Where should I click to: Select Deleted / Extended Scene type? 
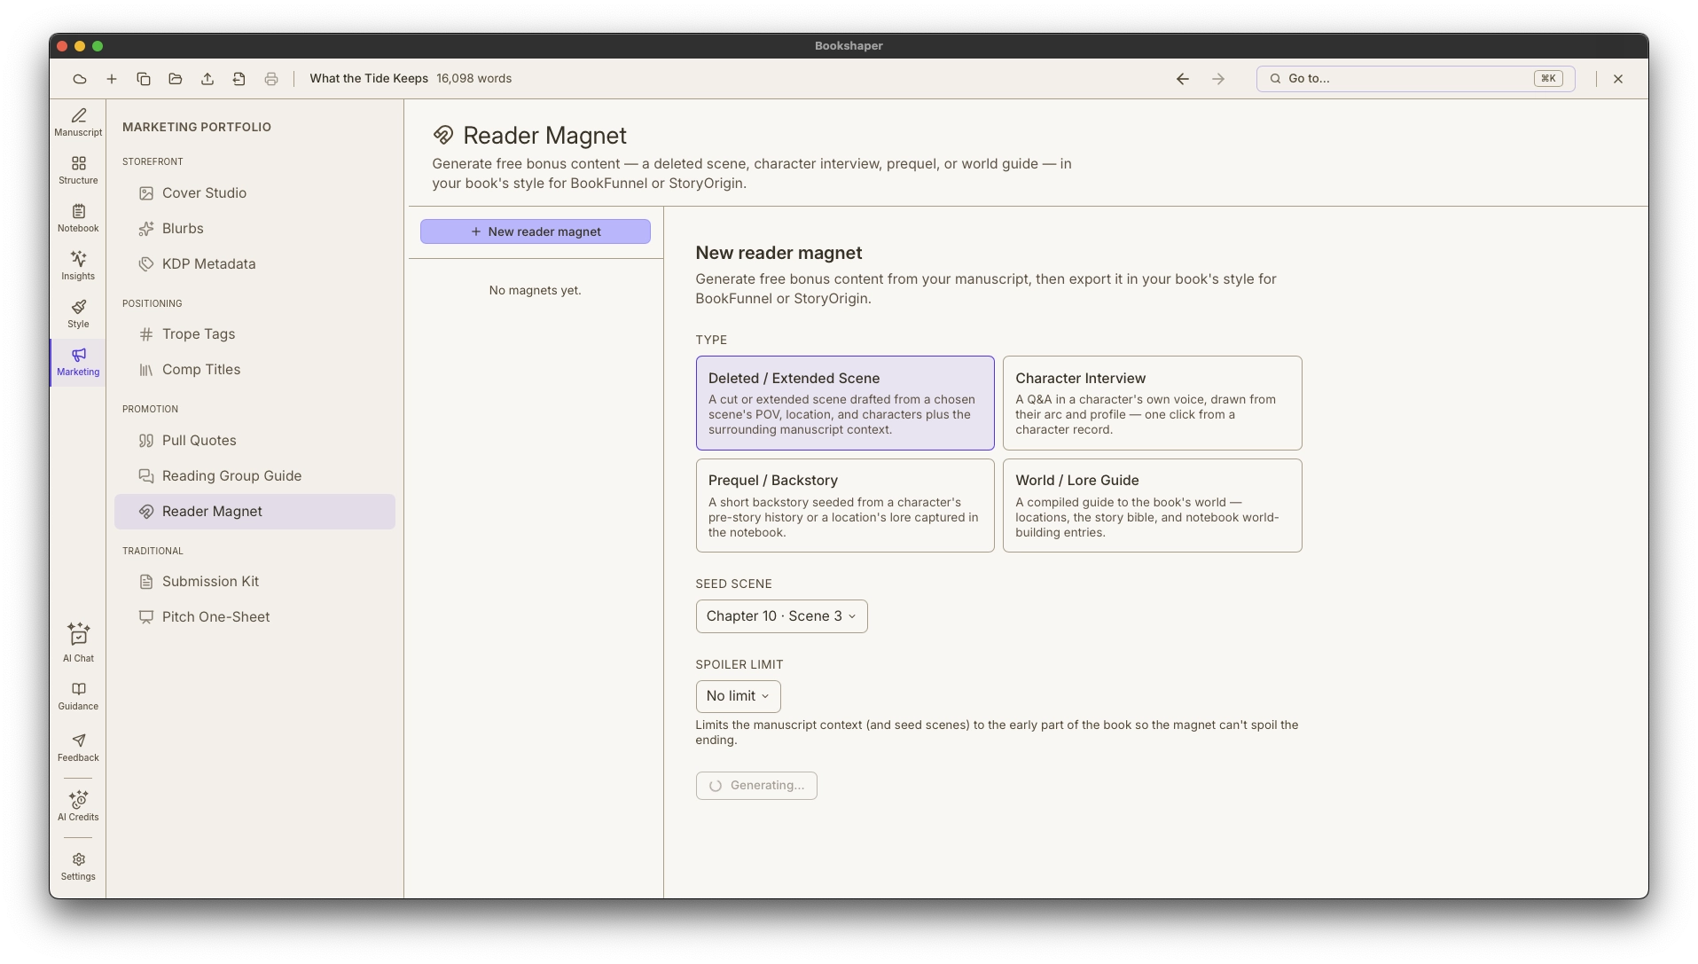click(844, 403)
